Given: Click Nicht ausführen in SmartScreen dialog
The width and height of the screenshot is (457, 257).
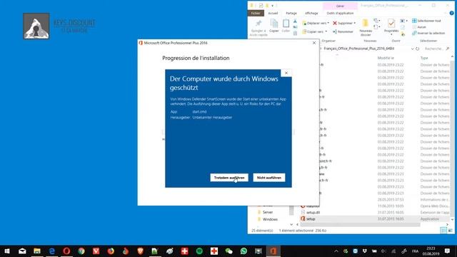Looking at the screenshot, I should pos(269,178).
